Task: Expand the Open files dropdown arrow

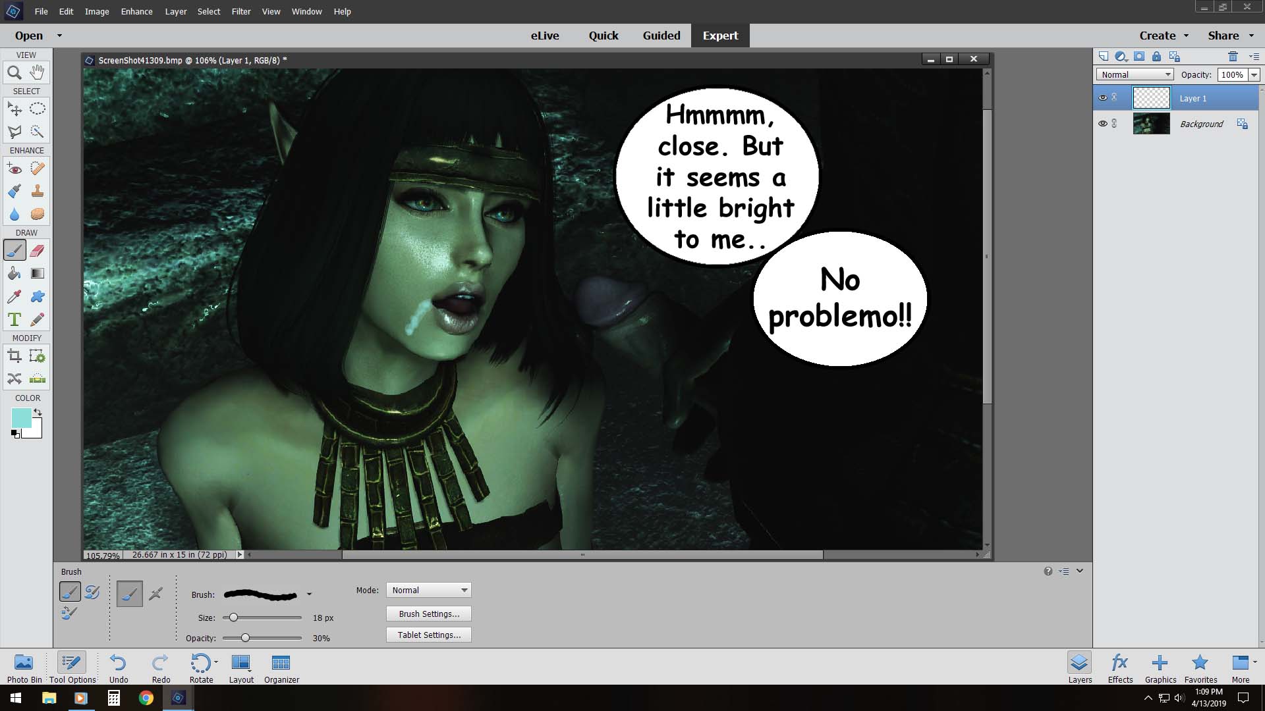Action: (x=59, y=36)
